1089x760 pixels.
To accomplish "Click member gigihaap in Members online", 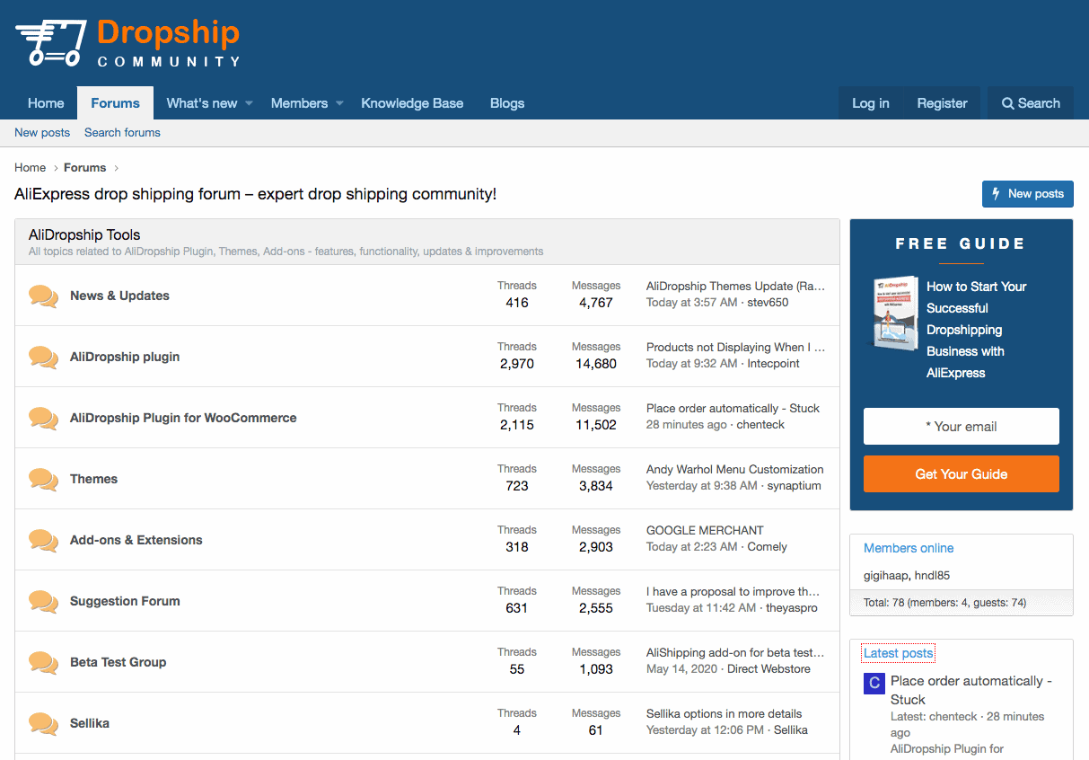I will 888,576.
